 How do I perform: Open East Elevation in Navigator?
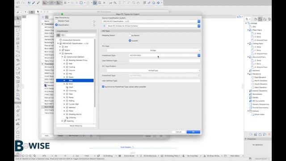click(x=260, y=77)
